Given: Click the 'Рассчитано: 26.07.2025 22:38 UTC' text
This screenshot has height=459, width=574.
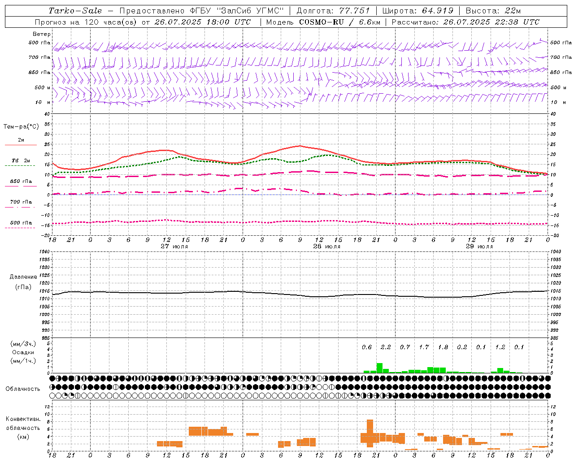Looking at the screenshot, I should tap(465, 22).
